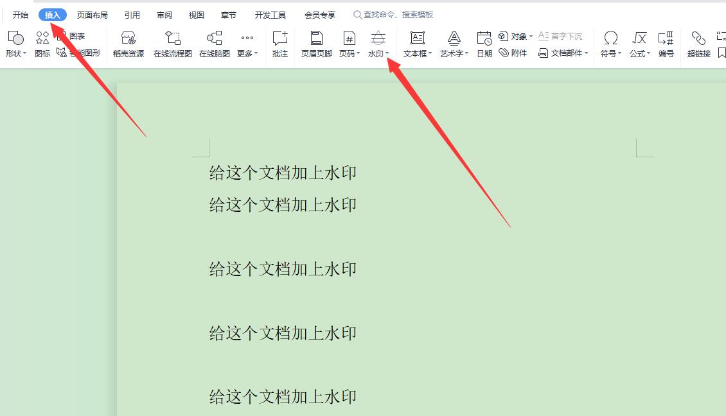Viewport: 726px width, 416px height.
Task: Click the 水印 watermark icon
Action: click(x=378, y=38)
